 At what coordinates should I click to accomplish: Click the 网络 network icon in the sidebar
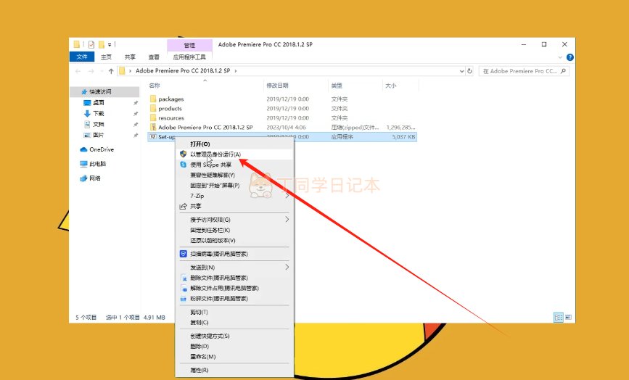(x=83, y=178)
